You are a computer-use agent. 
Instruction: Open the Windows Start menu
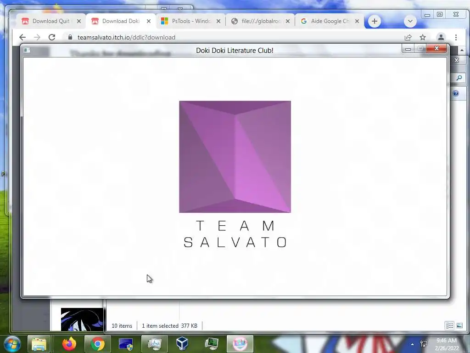(x=12, y=344)
